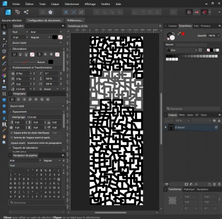Enable 'Espace entre les styles identiques' checkbox
The width and height of the screenshot is (222, 219).
pos(12,133)
